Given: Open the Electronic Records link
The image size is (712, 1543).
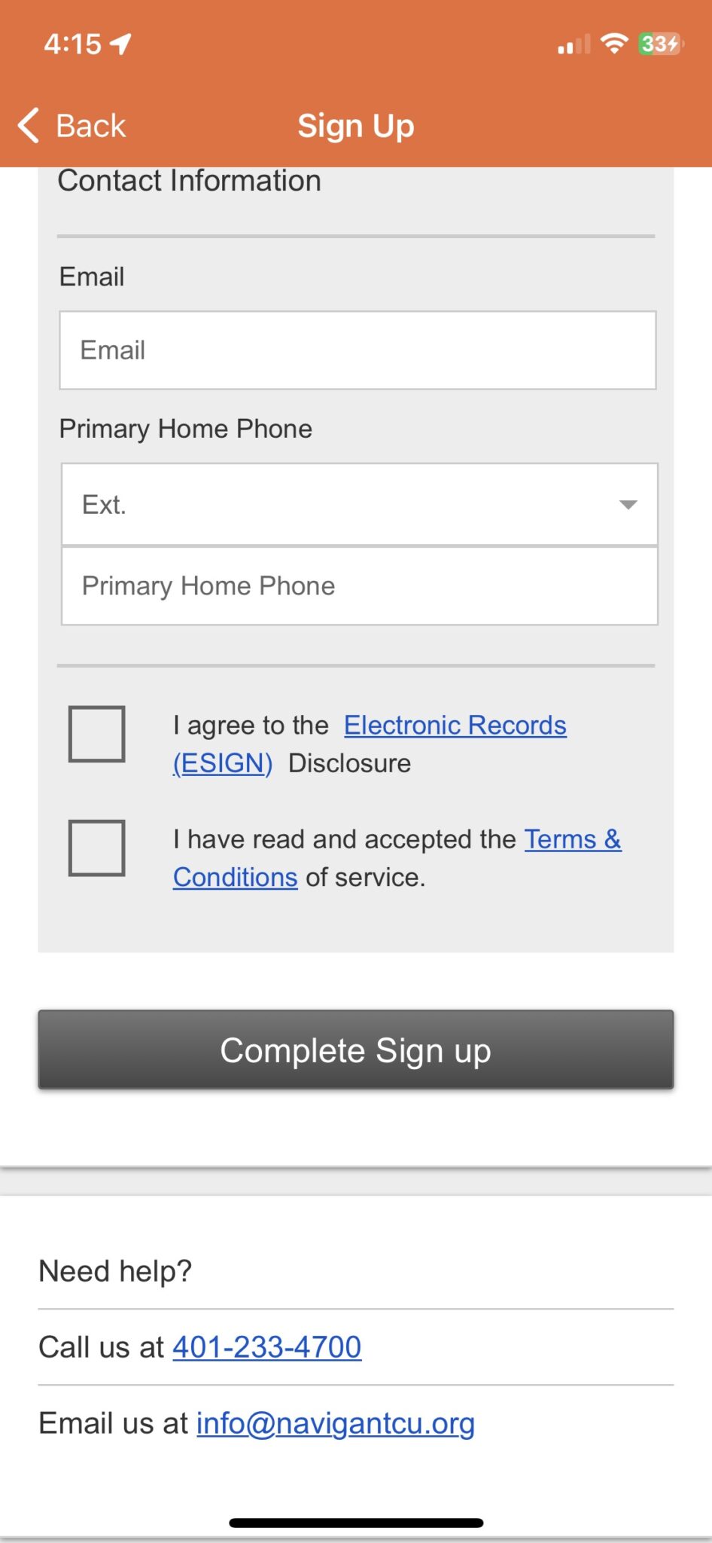Looking at the screenshot, I should 455,725.
